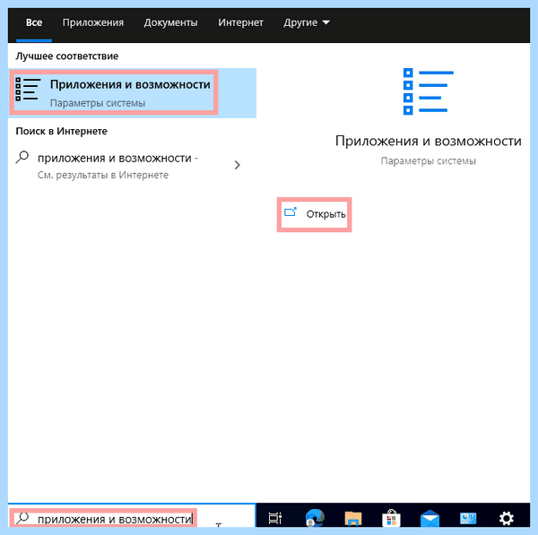Open the blue monitor app in taskbar

pos(468,519)
